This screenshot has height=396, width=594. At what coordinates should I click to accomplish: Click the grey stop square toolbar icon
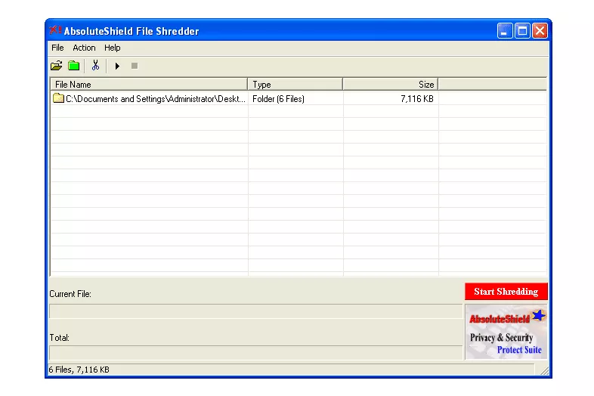135,66
